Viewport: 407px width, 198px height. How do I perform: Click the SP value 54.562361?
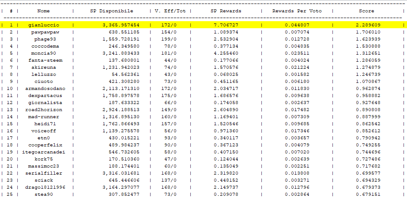[126, 75]
